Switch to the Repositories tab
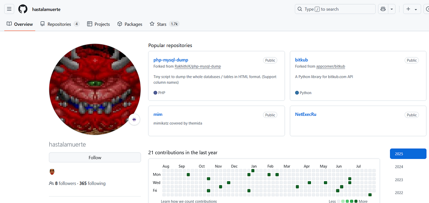The width and height of the screenshot is (429, 203). tap(60, 24)
